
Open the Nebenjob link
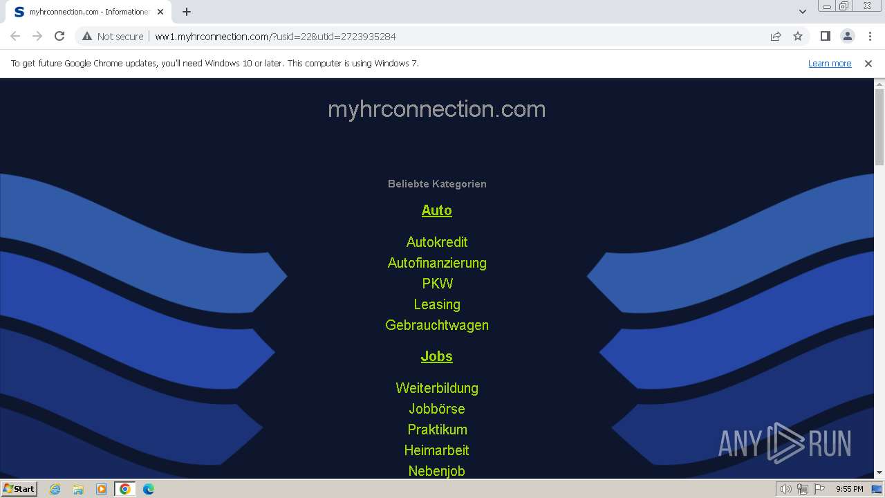coord(437,471)
